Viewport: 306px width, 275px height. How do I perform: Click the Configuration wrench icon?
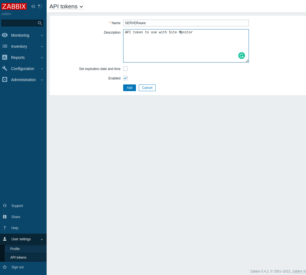click(x=4, y=69)
